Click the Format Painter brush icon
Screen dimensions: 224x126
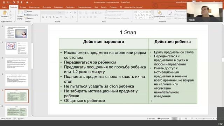coord(10,18)
